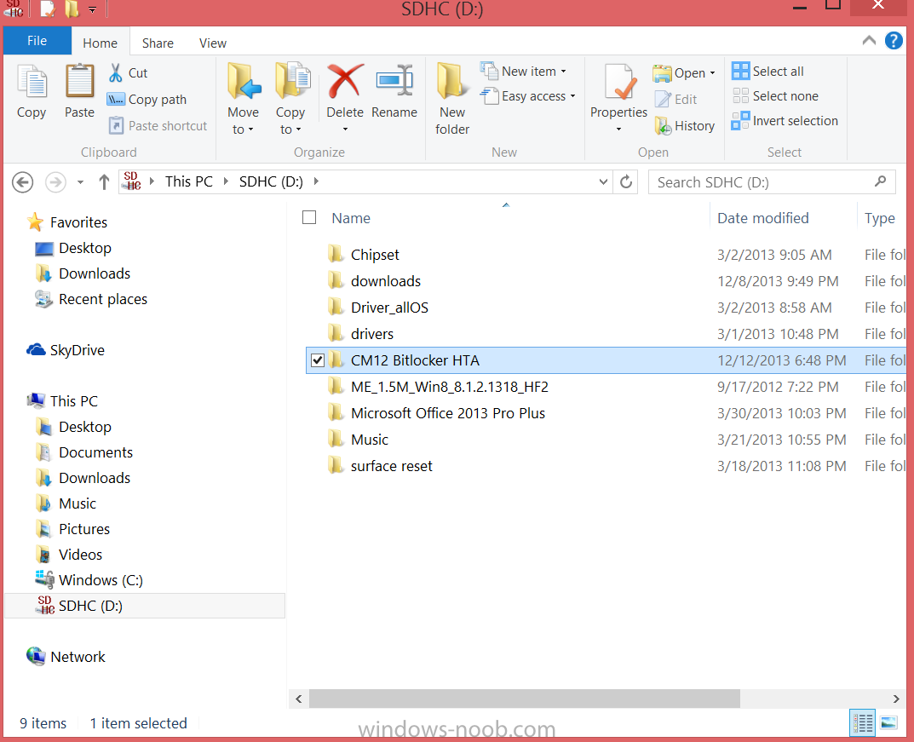Image resolution: width=914 pixels, height=742 pixels.
Task: Switch to the Home ribbon tab
Action: pos(100,43)
